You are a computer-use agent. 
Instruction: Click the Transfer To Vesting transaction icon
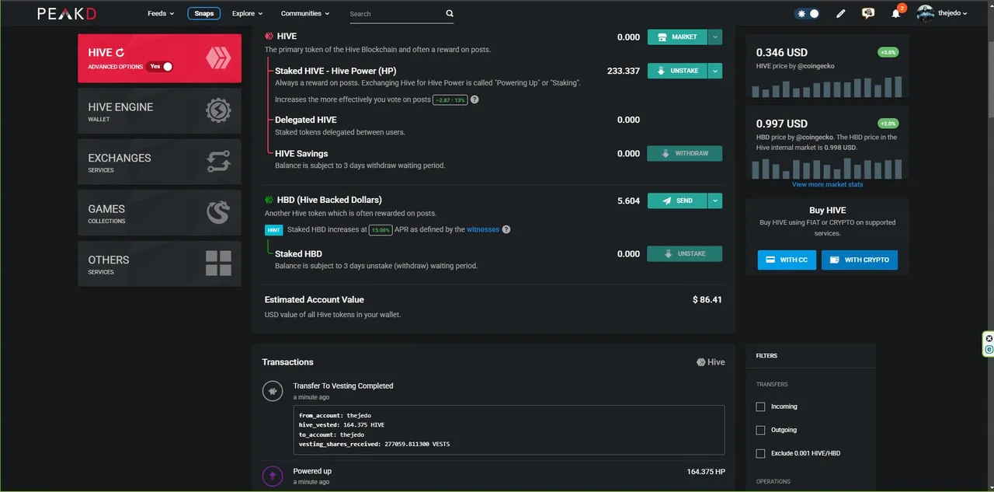point(272,391)
